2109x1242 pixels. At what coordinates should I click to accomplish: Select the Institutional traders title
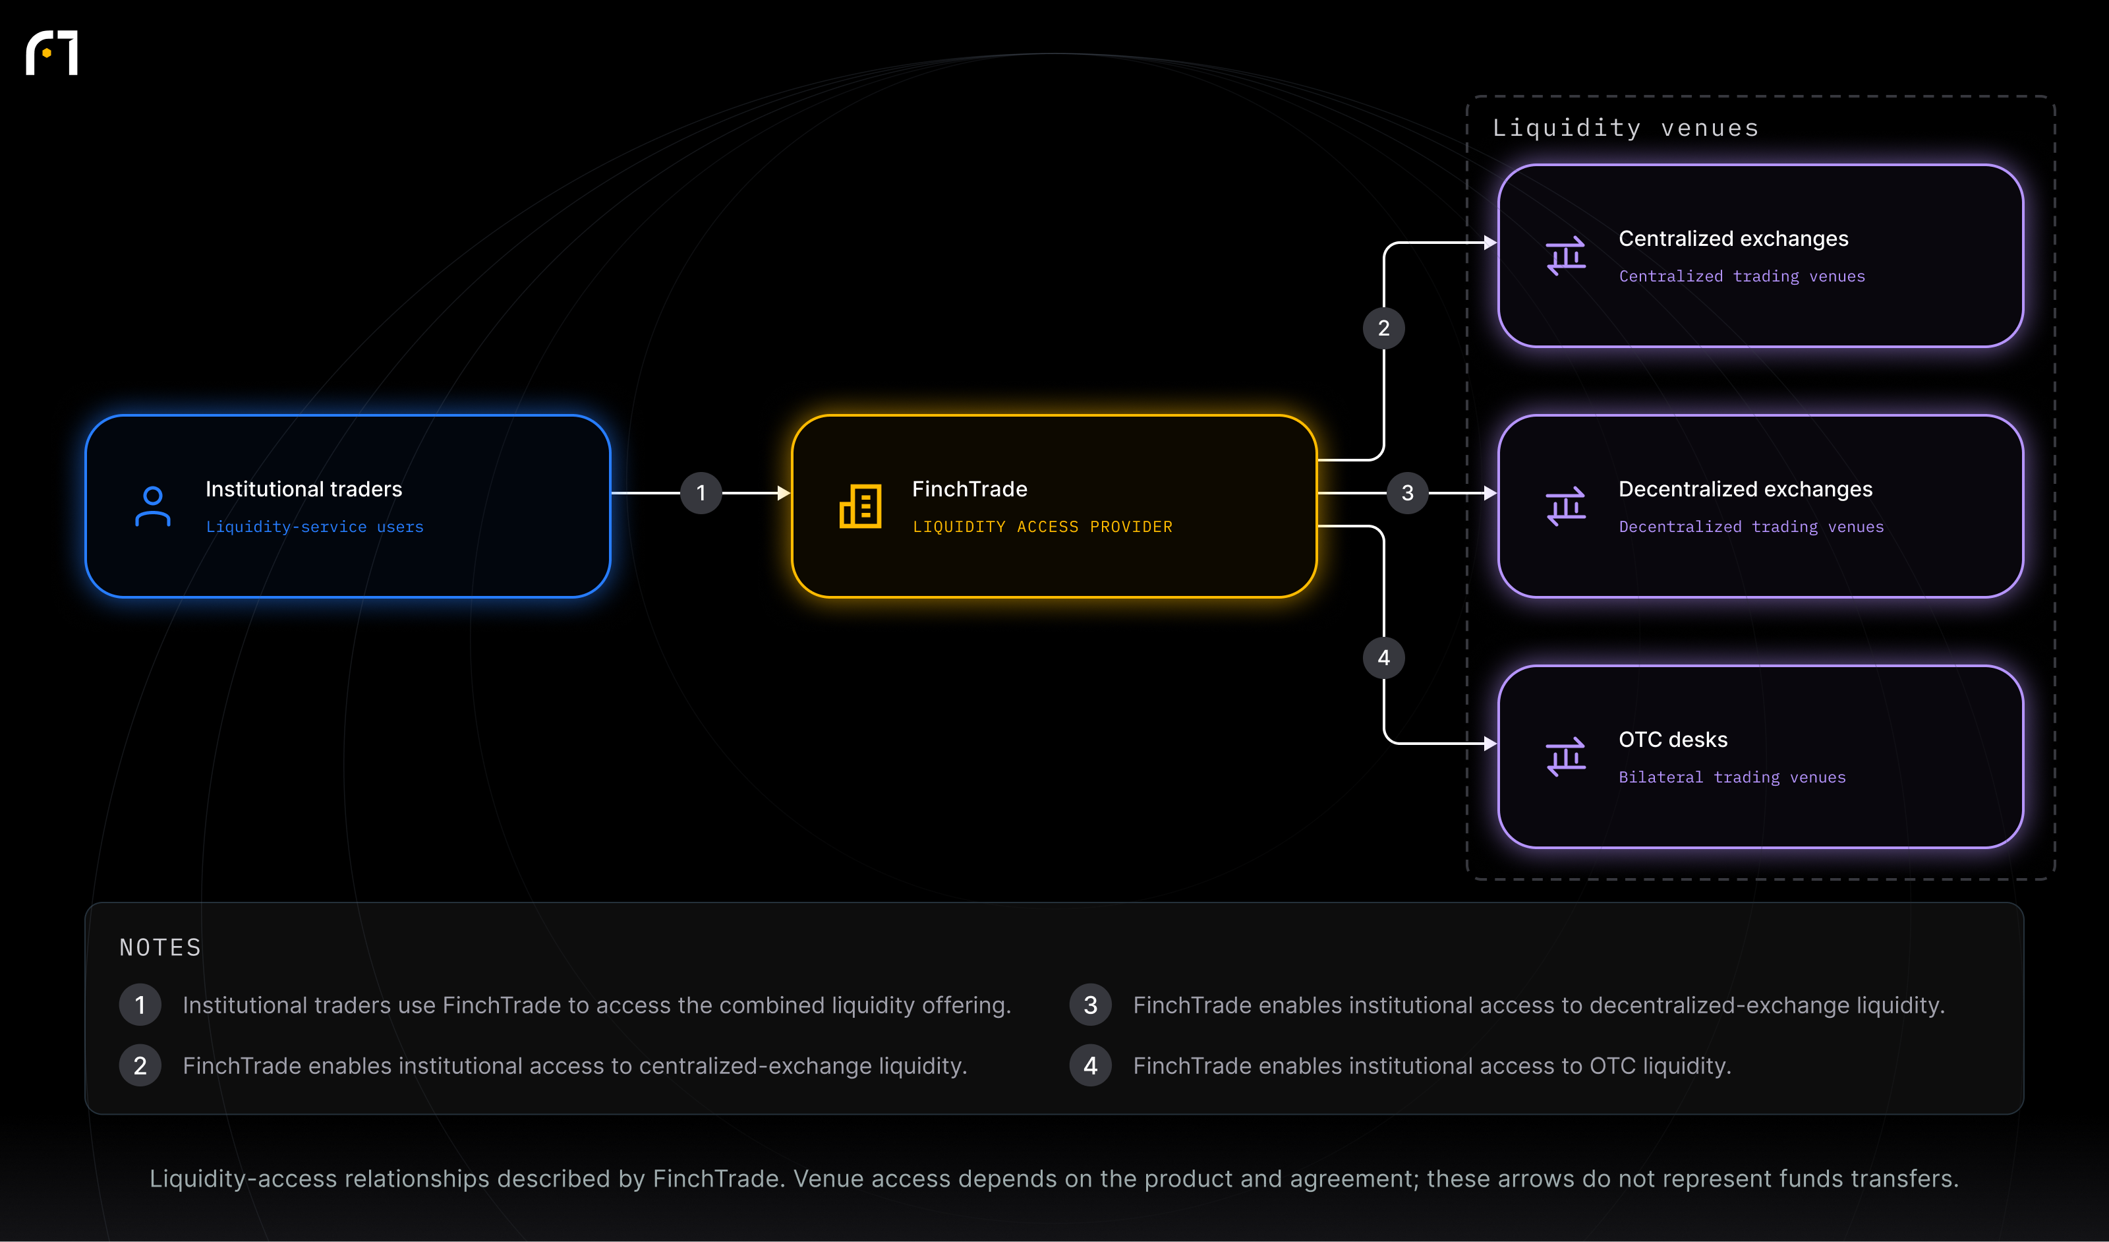[304, 488]
